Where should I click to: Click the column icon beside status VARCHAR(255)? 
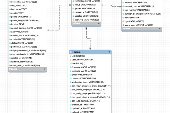[73, 5]
